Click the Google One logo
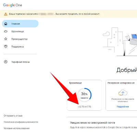This screenshot has height=134, width=137. coord(13,5)
